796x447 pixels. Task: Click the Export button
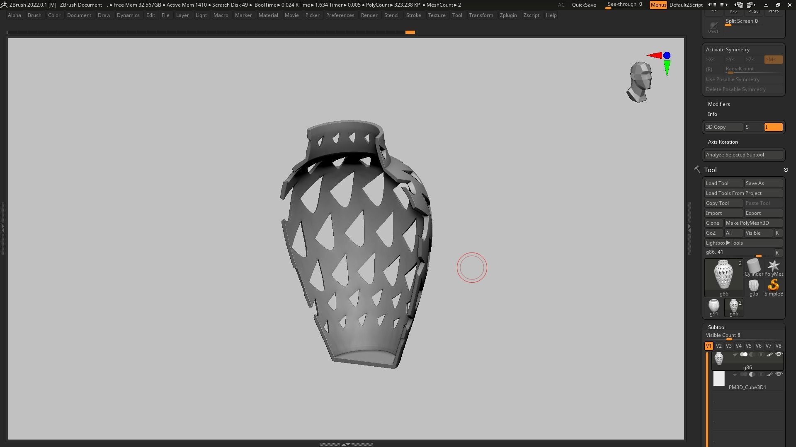click(x=763, y=213)
